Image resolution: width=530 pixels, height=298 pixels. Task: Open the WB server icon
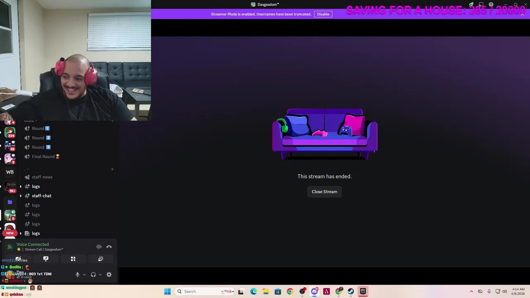point(10,172)
